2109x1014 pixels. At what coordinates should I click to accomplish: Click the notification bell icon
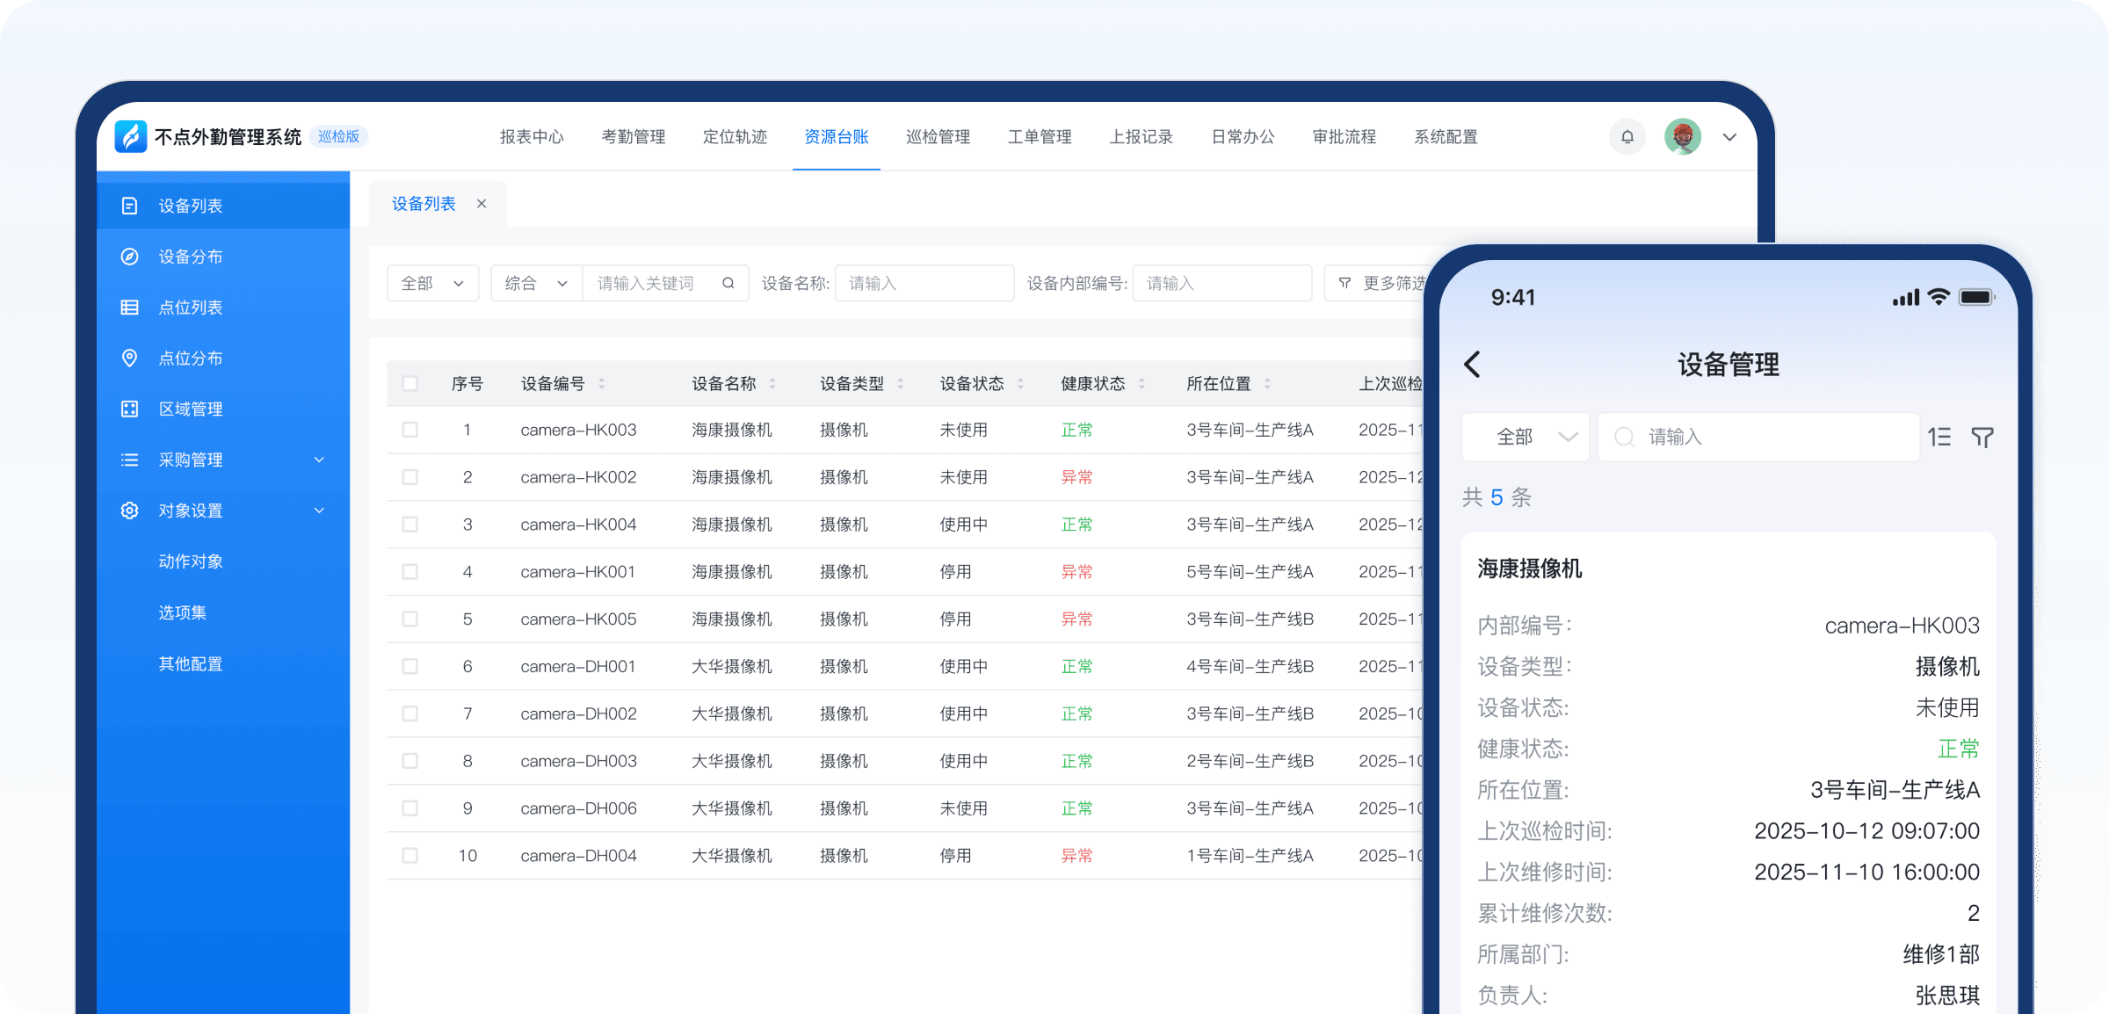(x=1627, y=136)
